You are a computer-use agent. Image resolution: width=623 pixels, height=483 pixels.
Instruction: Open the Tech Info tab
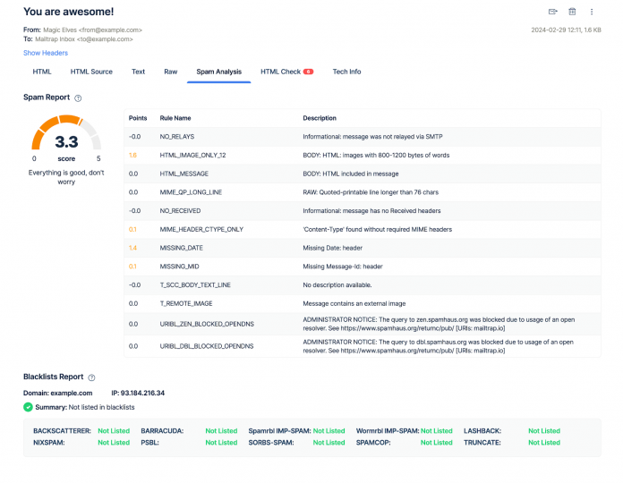click(346, 72)
